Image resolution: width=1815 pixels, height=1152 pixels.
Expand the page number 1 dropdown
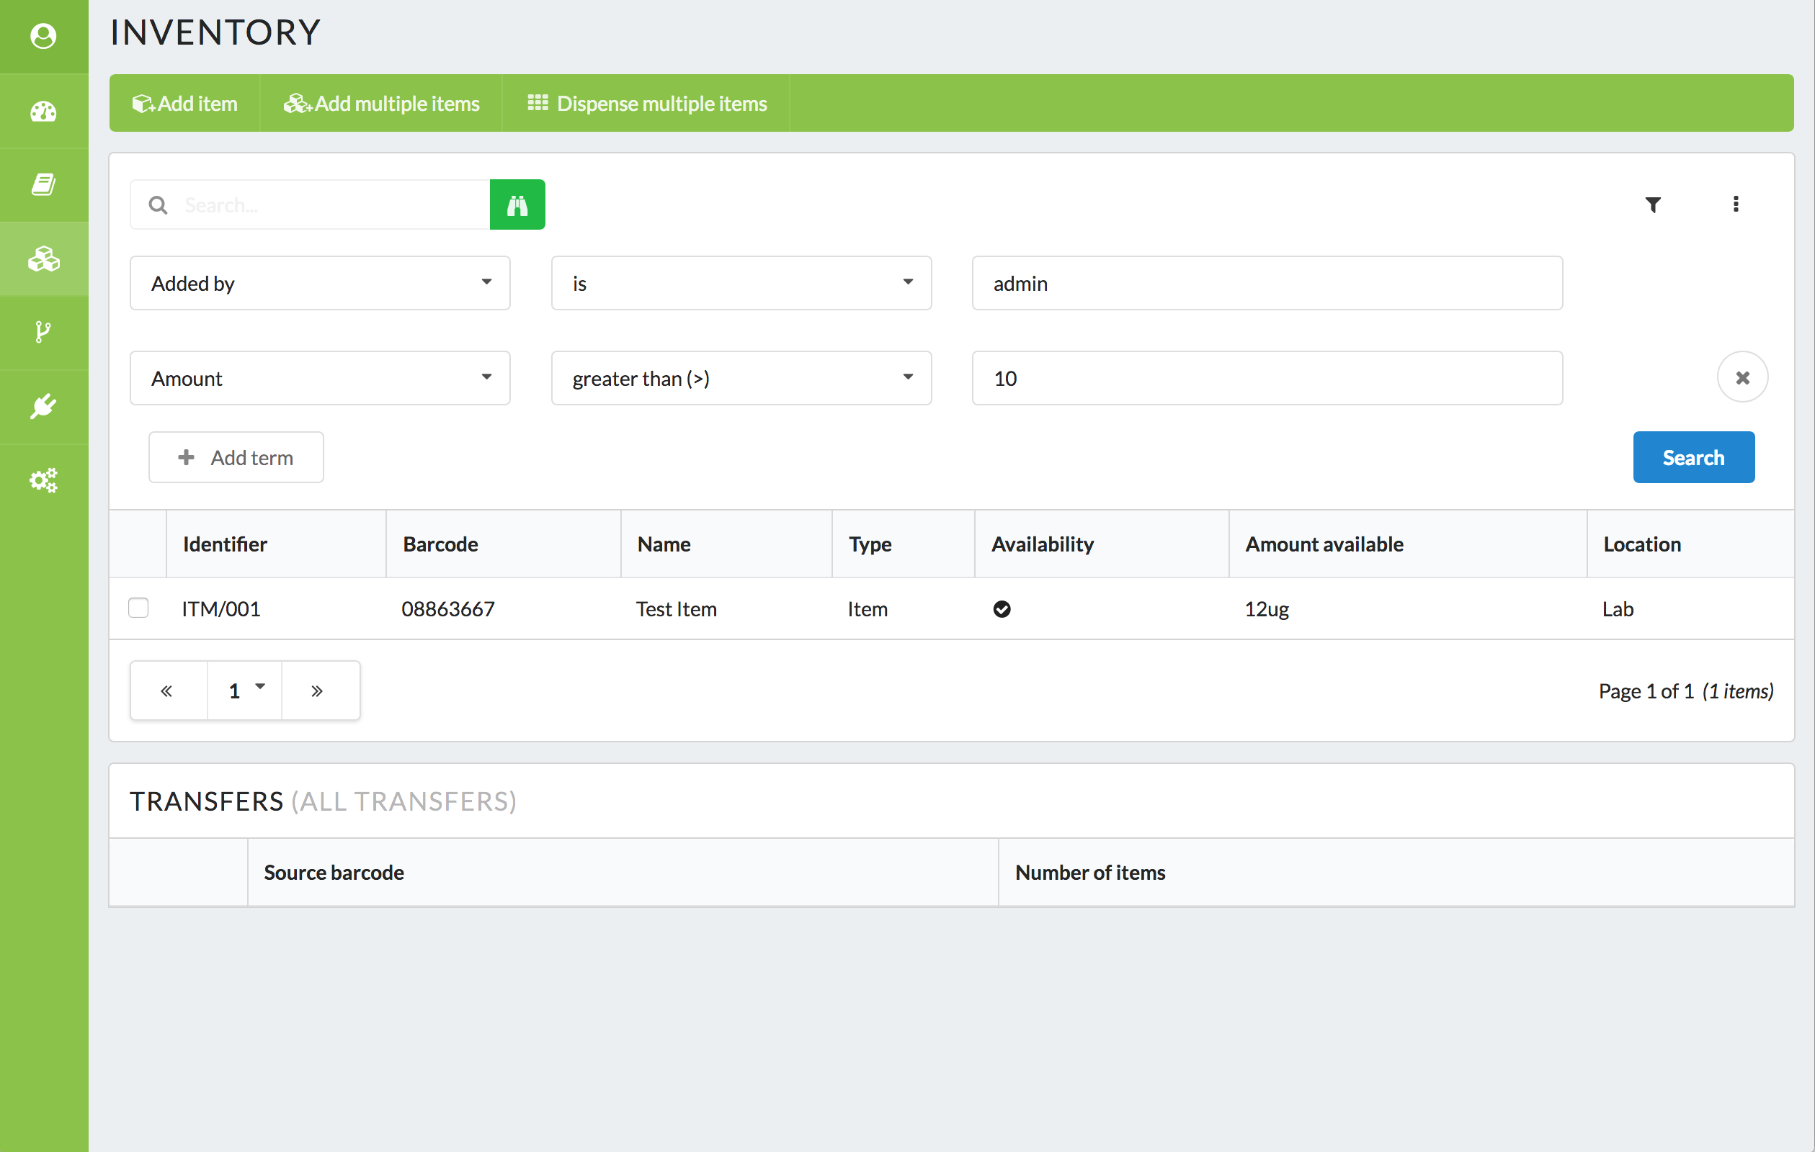(244, 690)
